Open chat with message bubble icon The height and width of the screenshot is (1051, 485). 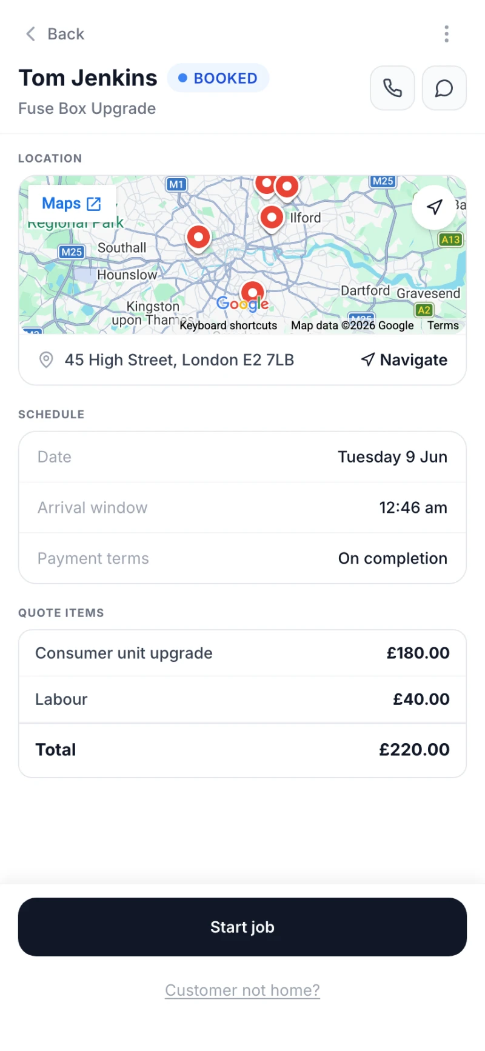pyautogui.click(x=444, y=88)
